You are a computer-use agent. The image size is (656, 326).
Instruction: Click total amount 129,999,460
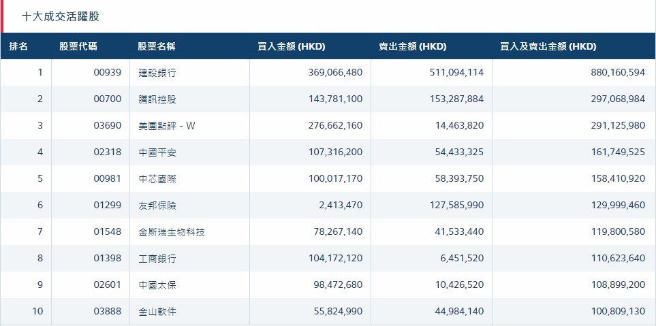coord(618,206)
